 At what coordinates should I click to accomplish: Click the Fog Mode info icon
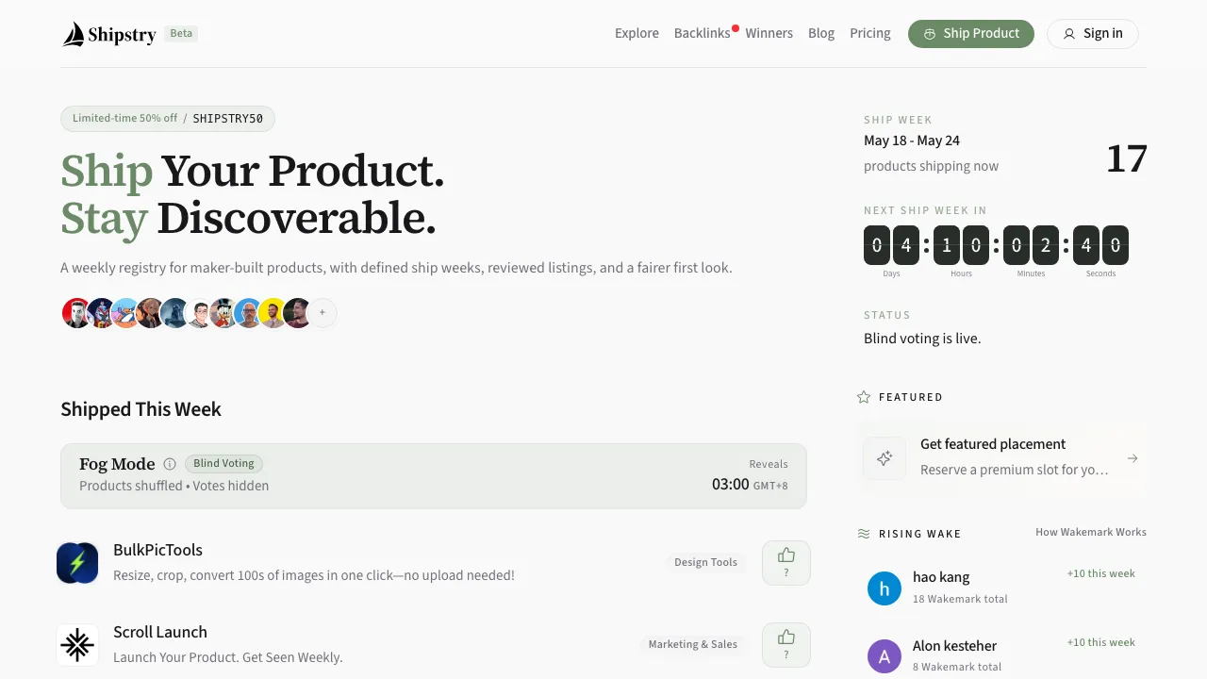click(170, 464)
